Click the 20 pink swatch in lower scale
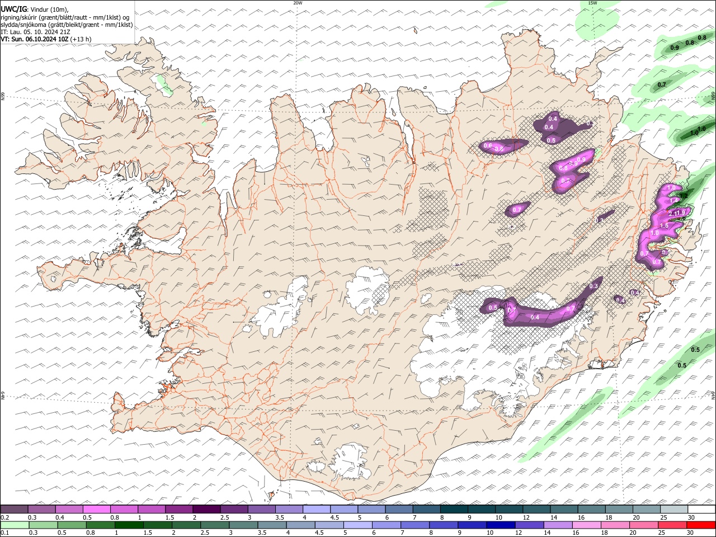This screenshot has width=716, height=537. click(x=643, y=525)
